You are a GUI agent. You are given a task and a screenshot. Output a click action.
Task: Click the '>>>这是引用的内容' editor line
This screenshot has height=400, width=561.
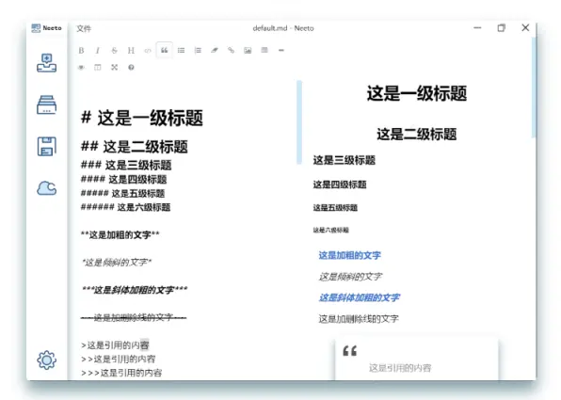click(x=121, y=373)
